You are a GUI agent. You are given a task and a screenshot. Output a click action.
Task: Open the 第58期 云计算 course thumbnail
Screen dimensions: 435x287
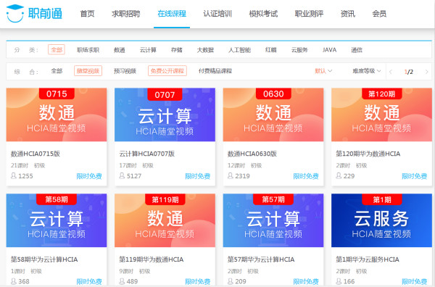57,220
